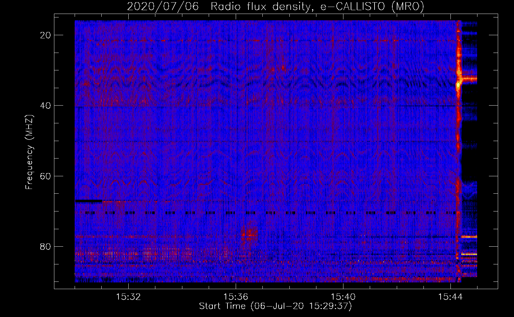Screen dimensions: 514x317
Task: Click the '15:40' time tick label
Action: (x=343, y=297)
